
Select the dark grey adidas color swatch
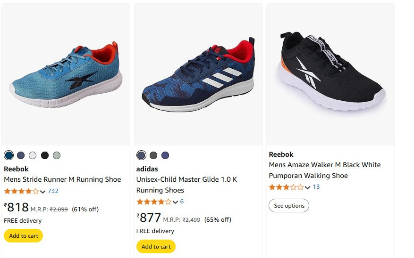[x=153, y=155]
